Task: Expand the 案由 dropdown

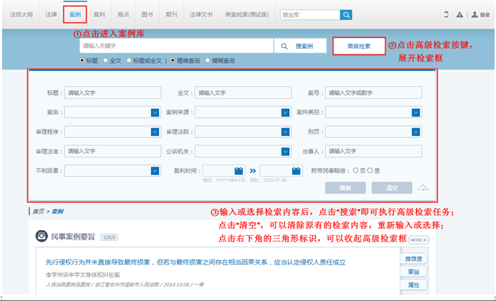Action: pos(155,113)
